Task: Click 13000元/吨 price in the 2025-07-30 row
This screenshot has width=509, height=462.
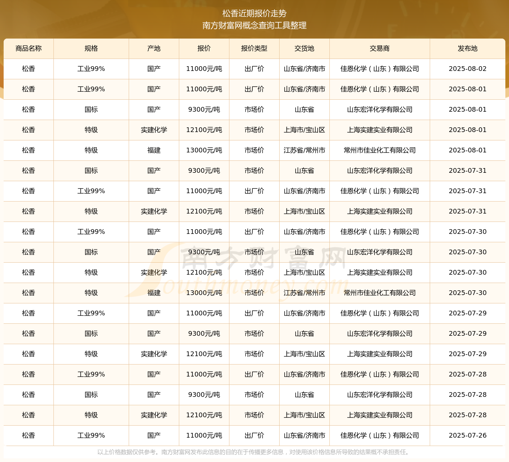Action: 204,293
